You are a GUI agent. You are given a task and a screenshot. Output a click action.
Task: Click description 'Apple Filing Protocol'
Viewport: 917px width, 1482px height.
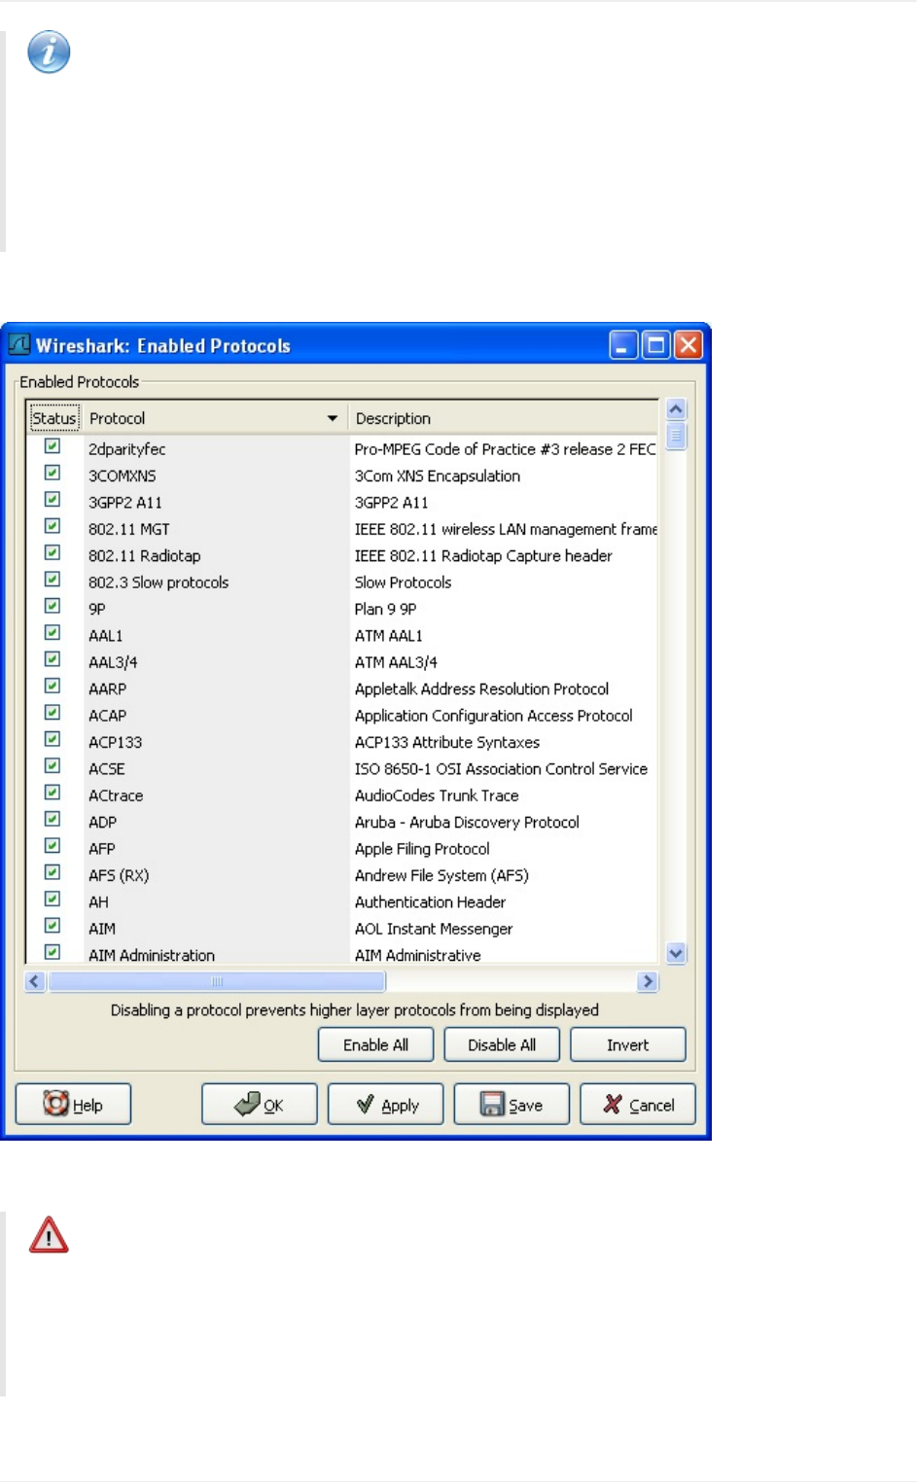(x=422, y=849)
